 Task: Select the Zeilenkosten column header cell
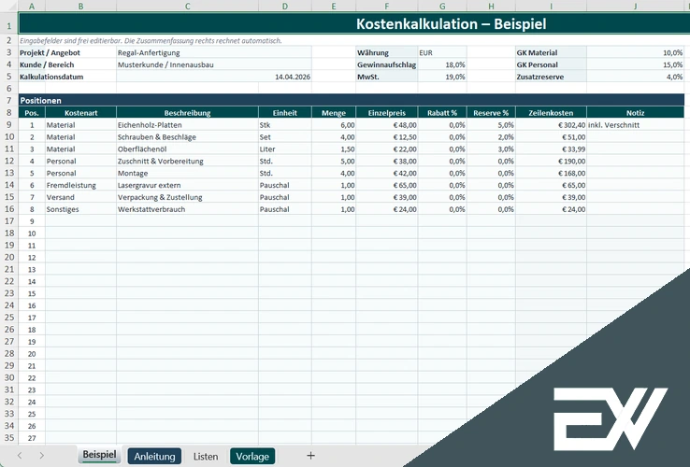click(552, 112)
